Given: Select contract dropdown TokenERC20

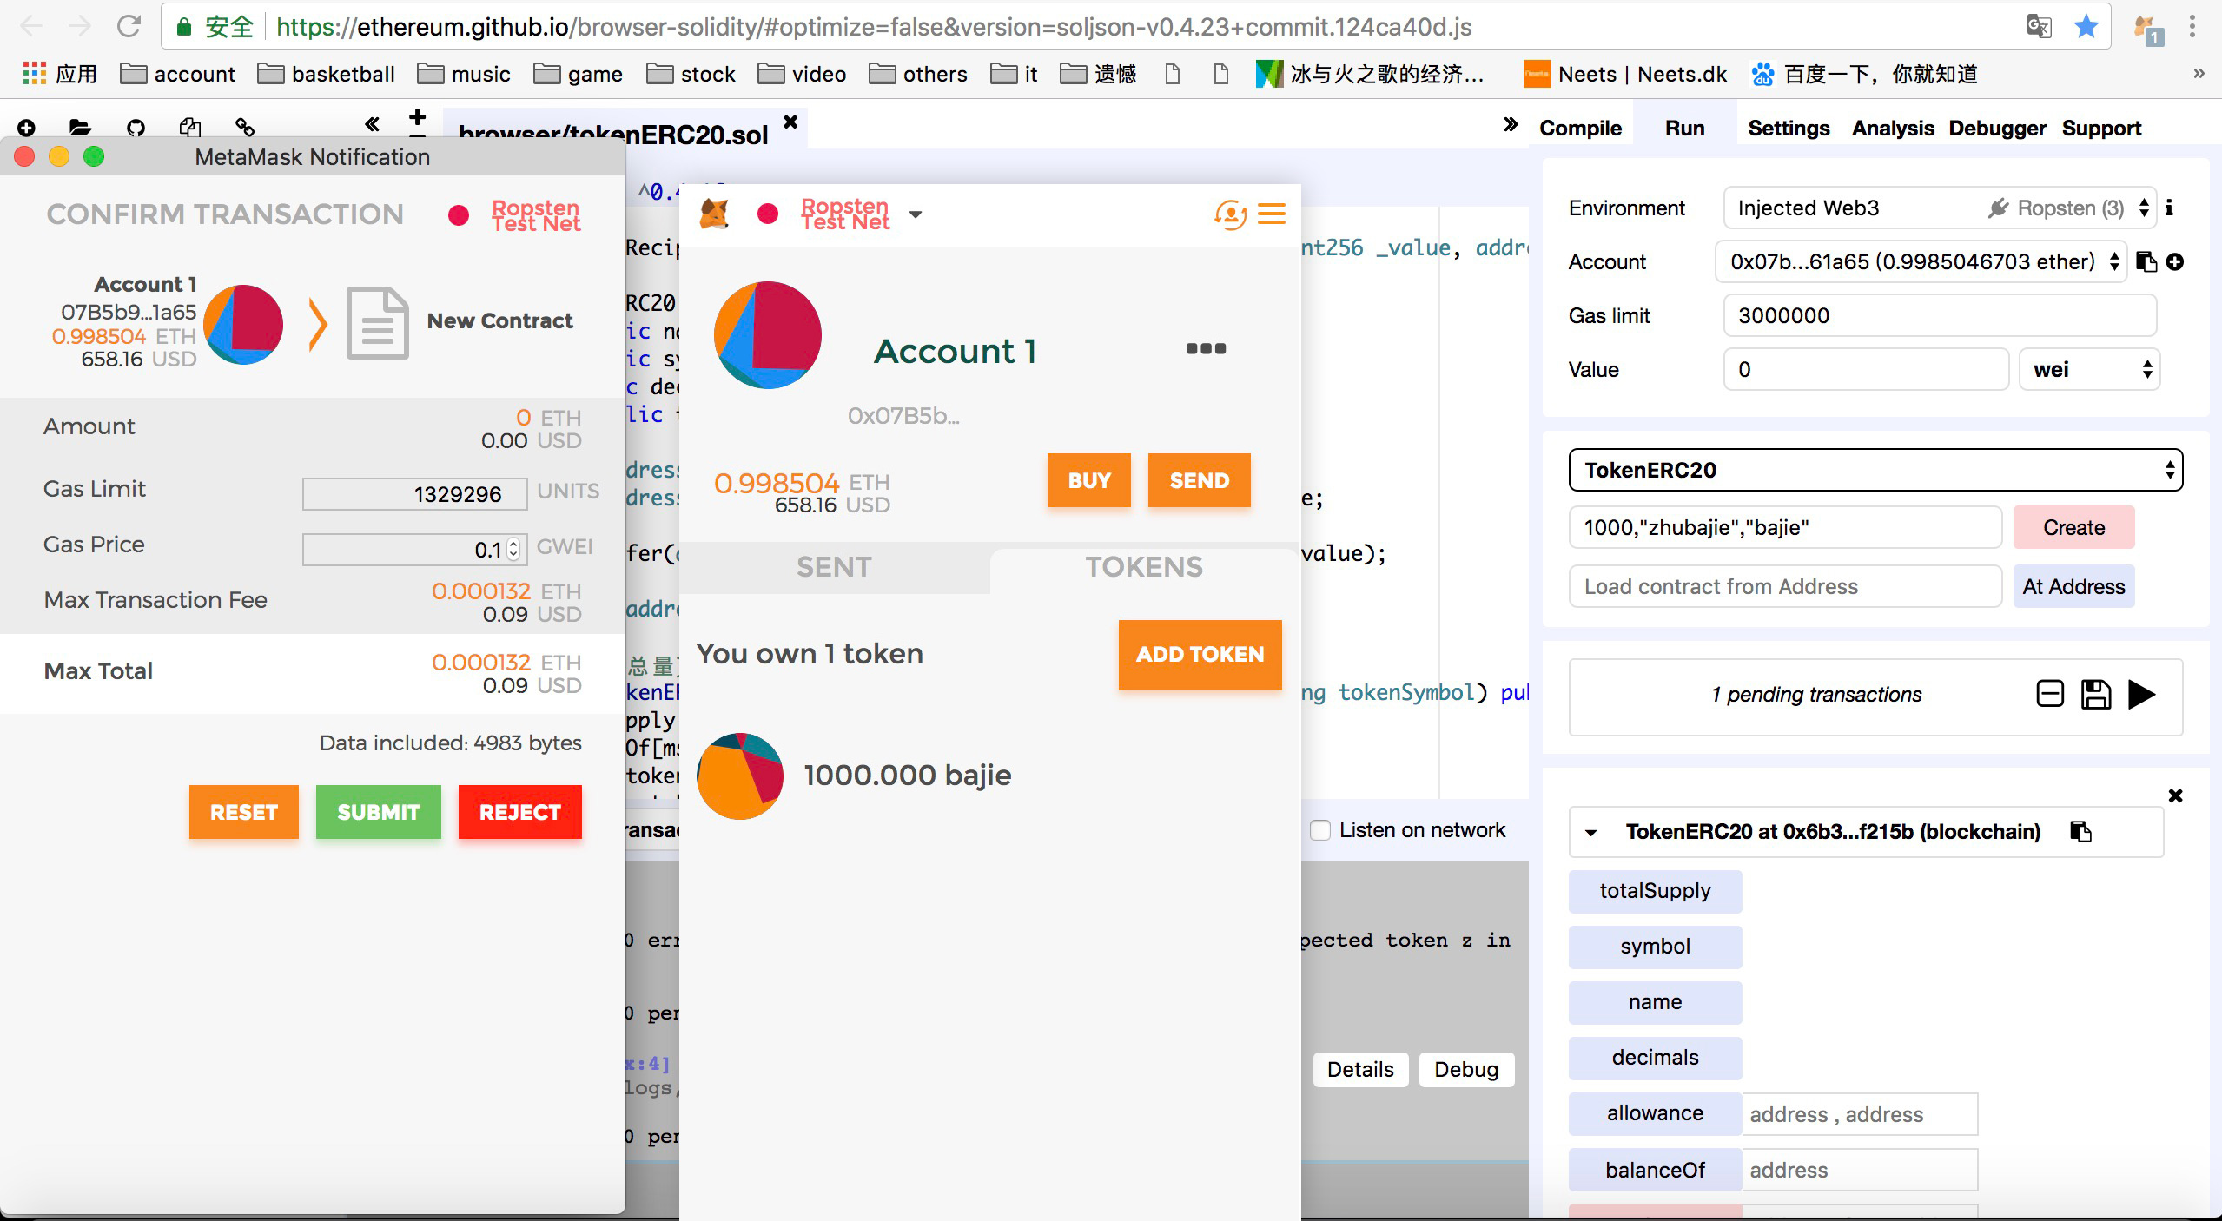Looking at the screenshot, I should (1875, 470).
